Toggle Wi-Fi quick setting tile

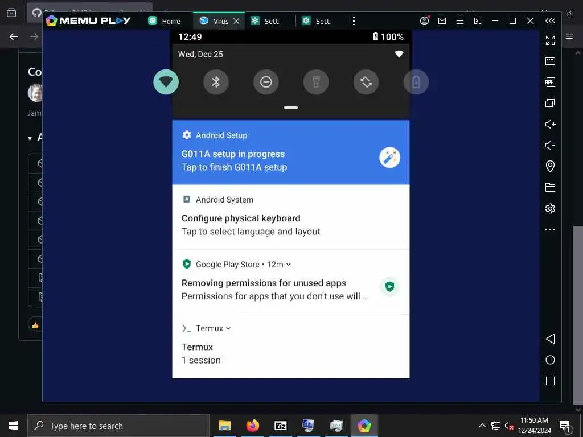pyautogui.click(x=166, y=82)
